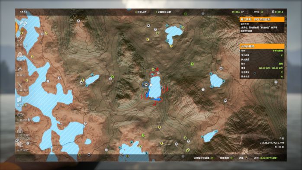Open the 0 武器技能点数 weapon skill points counter
This screenshot has width=302, height=170.
pos(163,12)
